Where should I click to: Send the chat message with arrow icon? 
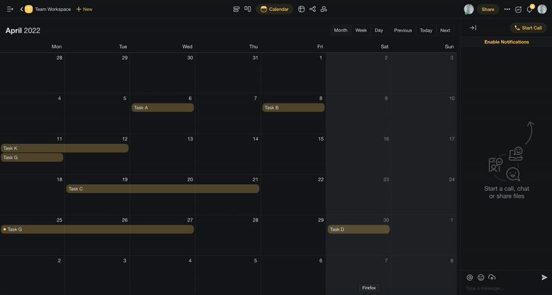(x=544, y=277)
